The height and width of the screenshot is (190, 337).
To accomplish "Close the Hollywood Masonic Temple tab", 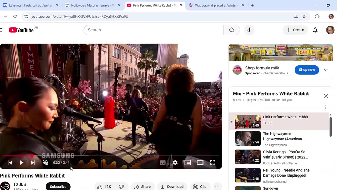I will tap(119, 5).
